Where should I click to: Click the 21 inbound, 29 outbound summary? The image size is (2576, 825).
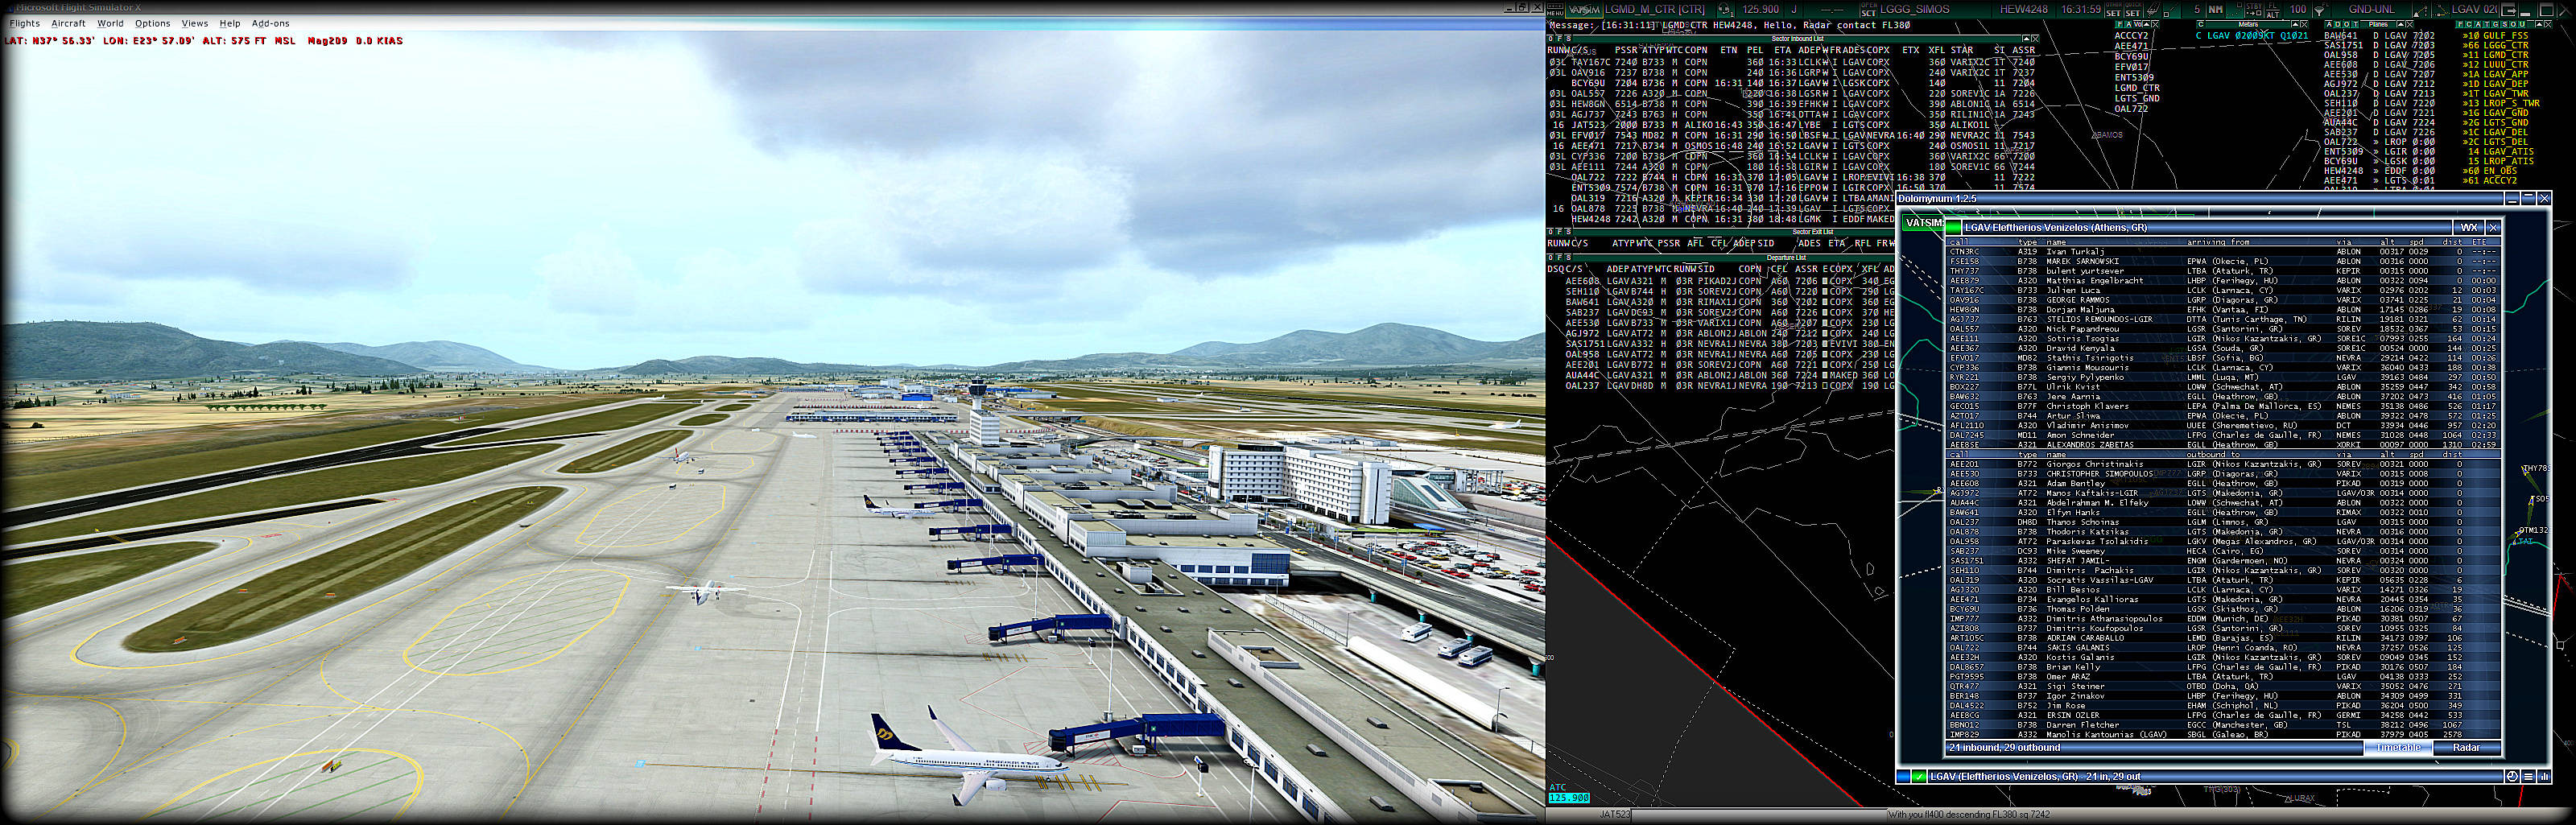pos(2005,748)
